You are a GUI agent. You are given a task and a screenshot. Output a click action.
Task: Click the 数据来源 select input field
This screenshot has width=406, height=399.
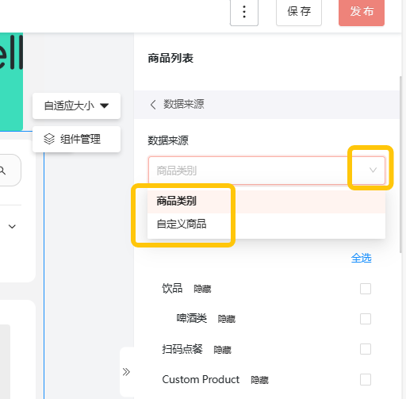tap(266, 171)
